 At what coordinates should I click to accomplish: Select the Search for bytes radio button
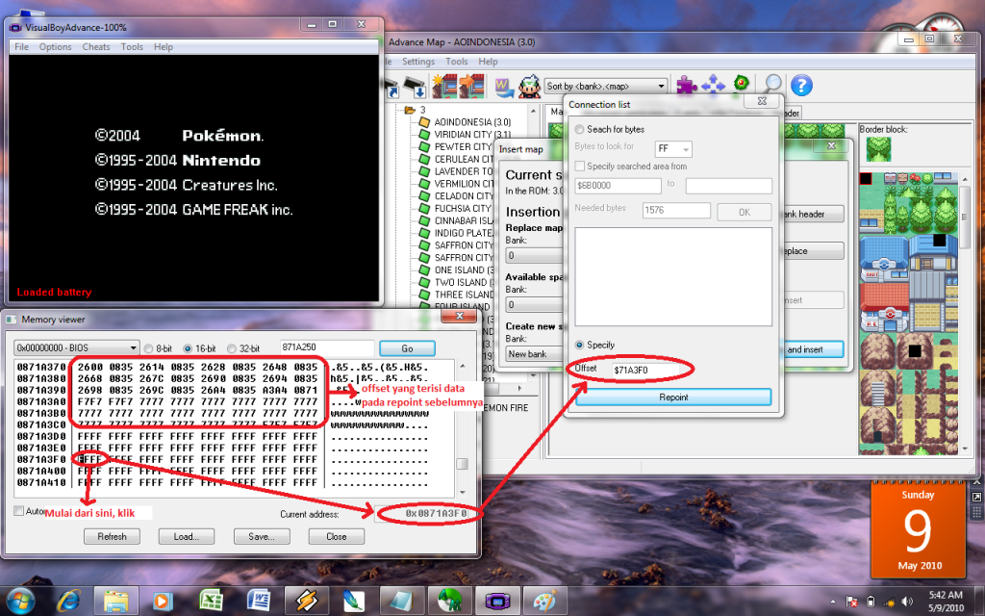click(x=579, y=130)
